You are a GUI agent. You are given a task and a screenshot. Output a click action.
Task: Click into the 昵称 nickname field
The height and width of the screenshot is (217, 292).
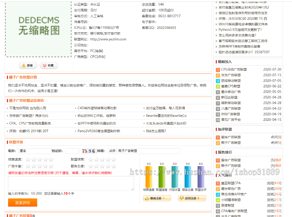(x=35, y=151)
